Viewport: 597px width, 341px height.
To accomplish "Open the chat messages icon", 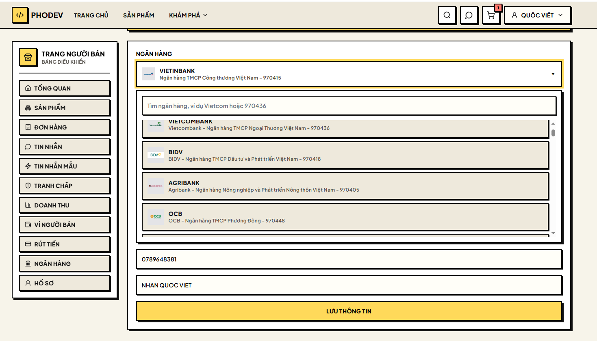I will pyautogui.click(x=469, y=15).
